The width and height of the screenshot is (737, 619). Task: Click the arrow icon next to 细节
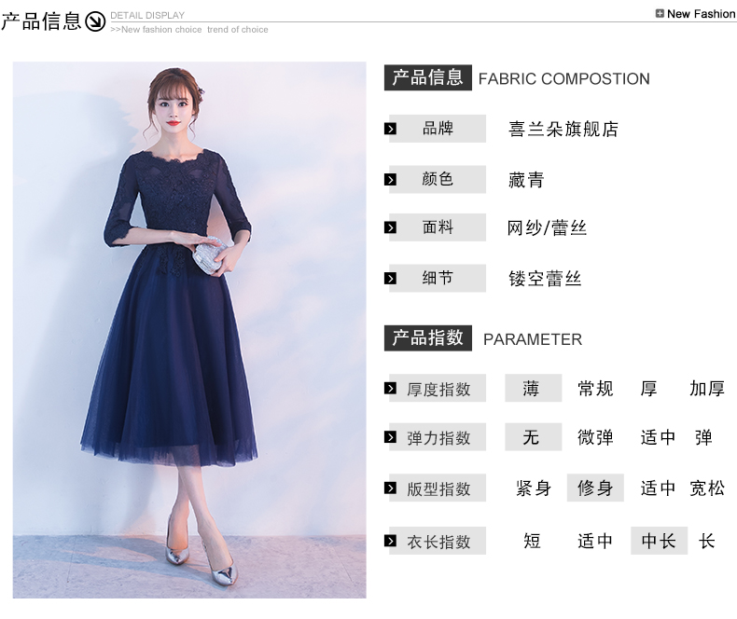click(x=390, y=279)
